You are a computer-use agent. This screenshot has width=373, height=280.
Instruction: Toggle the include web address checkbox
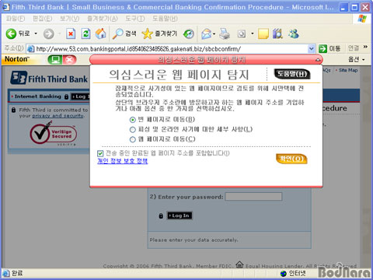[100, 153]
